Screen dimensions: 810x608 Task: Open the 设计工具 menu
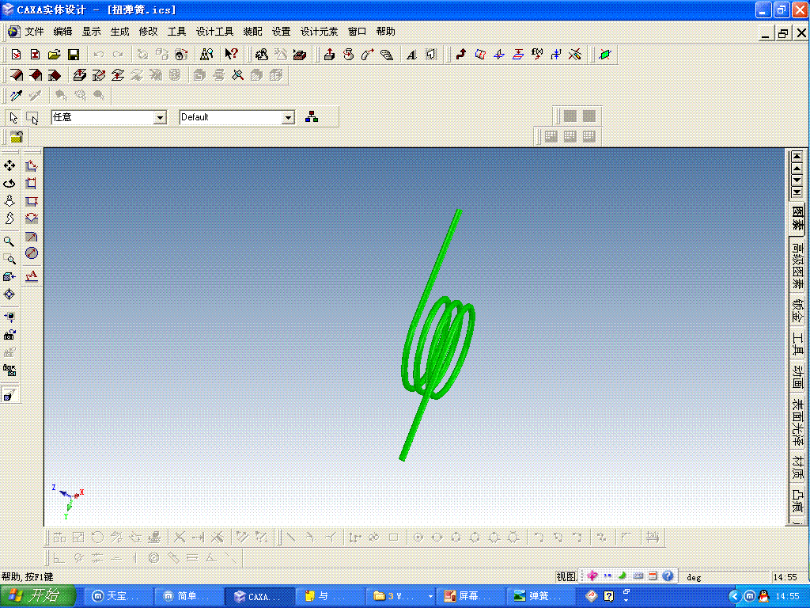tap(214, 32)
